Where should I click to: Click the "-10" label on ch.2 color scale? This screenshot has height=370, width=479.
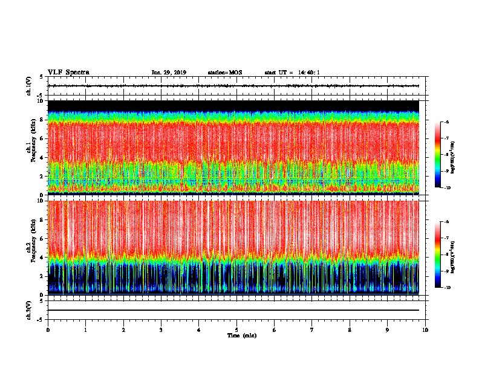(x=447, y=288)
